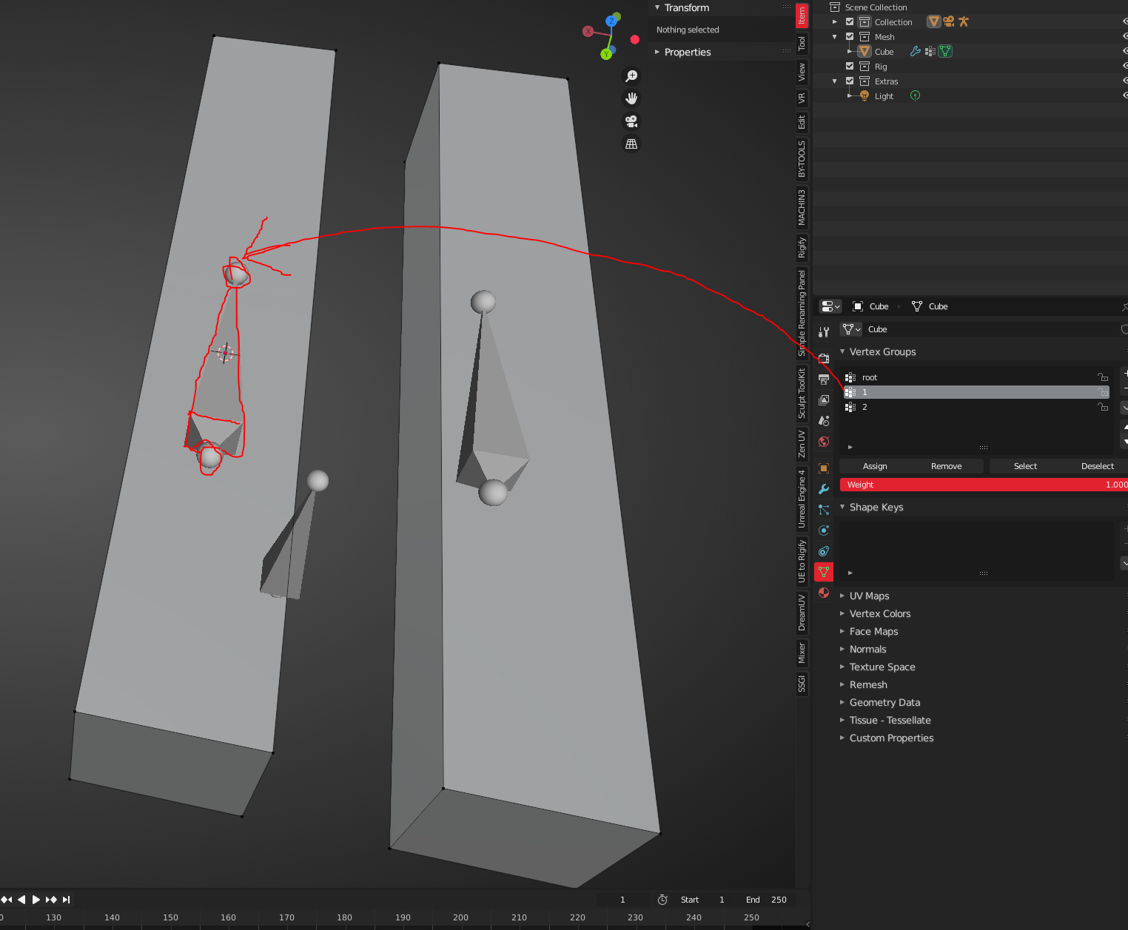
Task: Open the Rigify sidebar tab
Action: [802, 248]
